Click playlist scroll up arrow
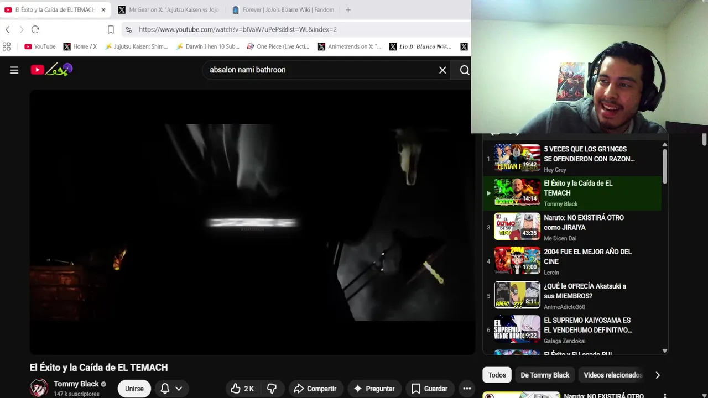 [665, 145]
